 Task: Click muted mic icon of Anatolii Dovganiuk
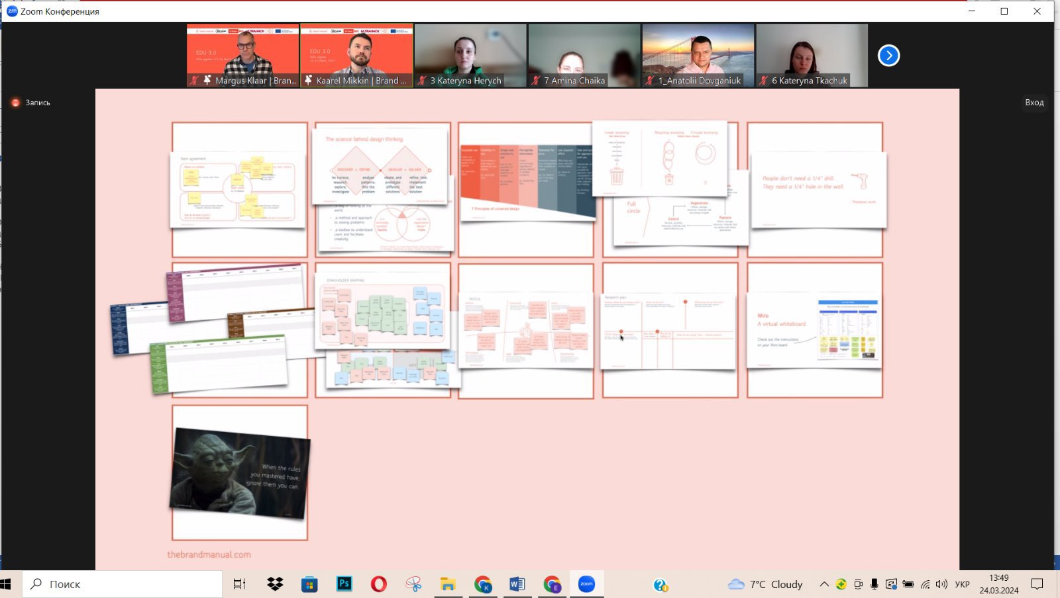point(650,80)
